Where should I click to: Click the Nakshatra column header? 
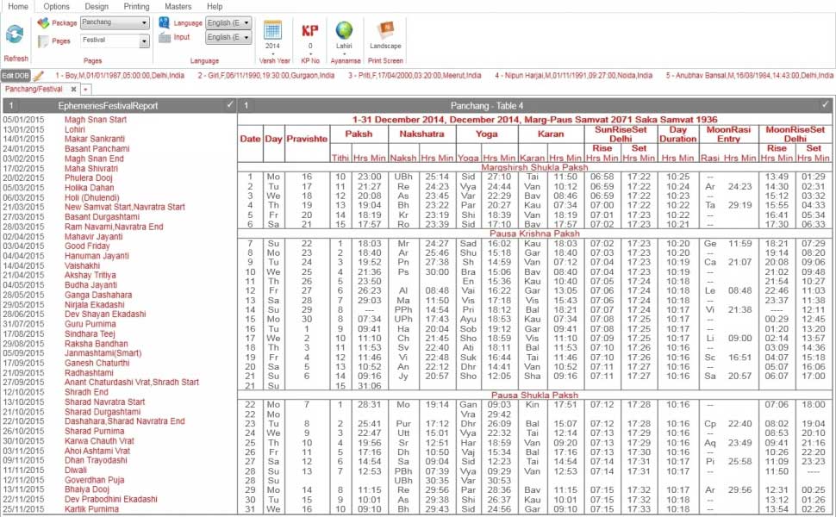click(421, 134)
